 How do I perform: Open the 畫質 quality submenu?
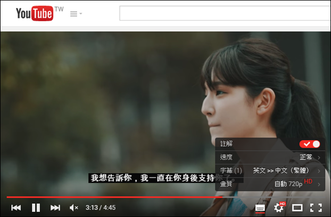point(270,184)
